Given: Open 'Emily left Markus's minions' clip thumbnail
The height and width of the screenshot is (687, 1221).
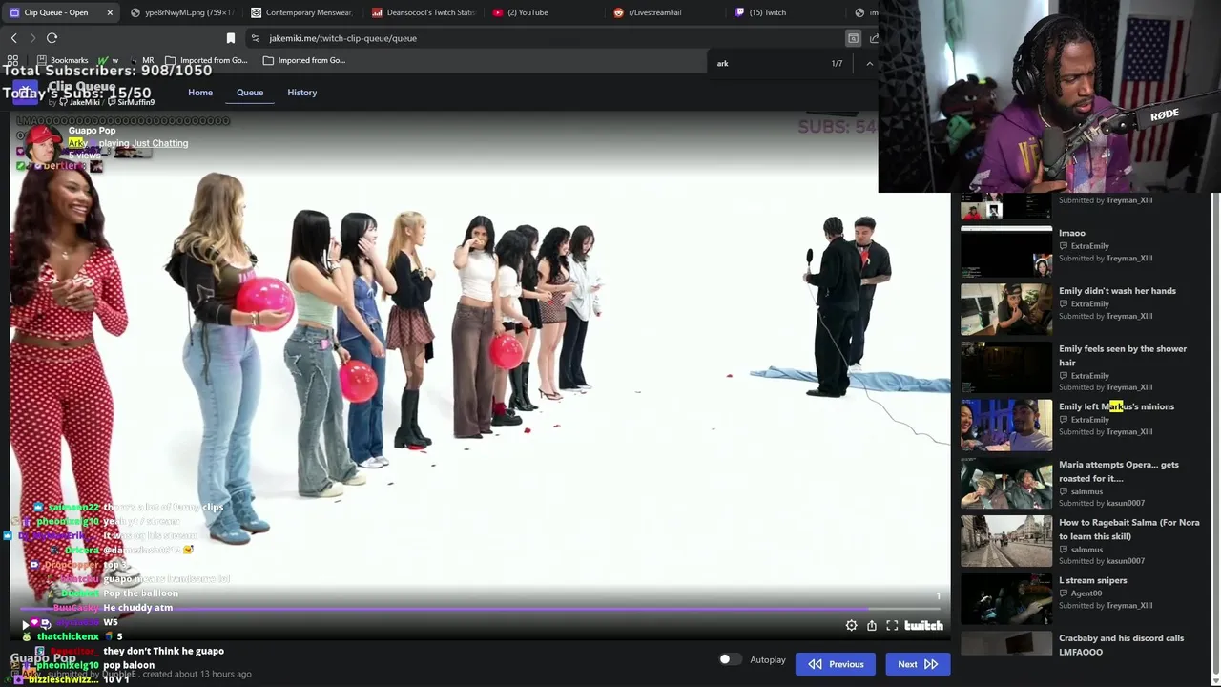Looking at the screenshot, I should pyautogui.click(x=1006, y=426).
